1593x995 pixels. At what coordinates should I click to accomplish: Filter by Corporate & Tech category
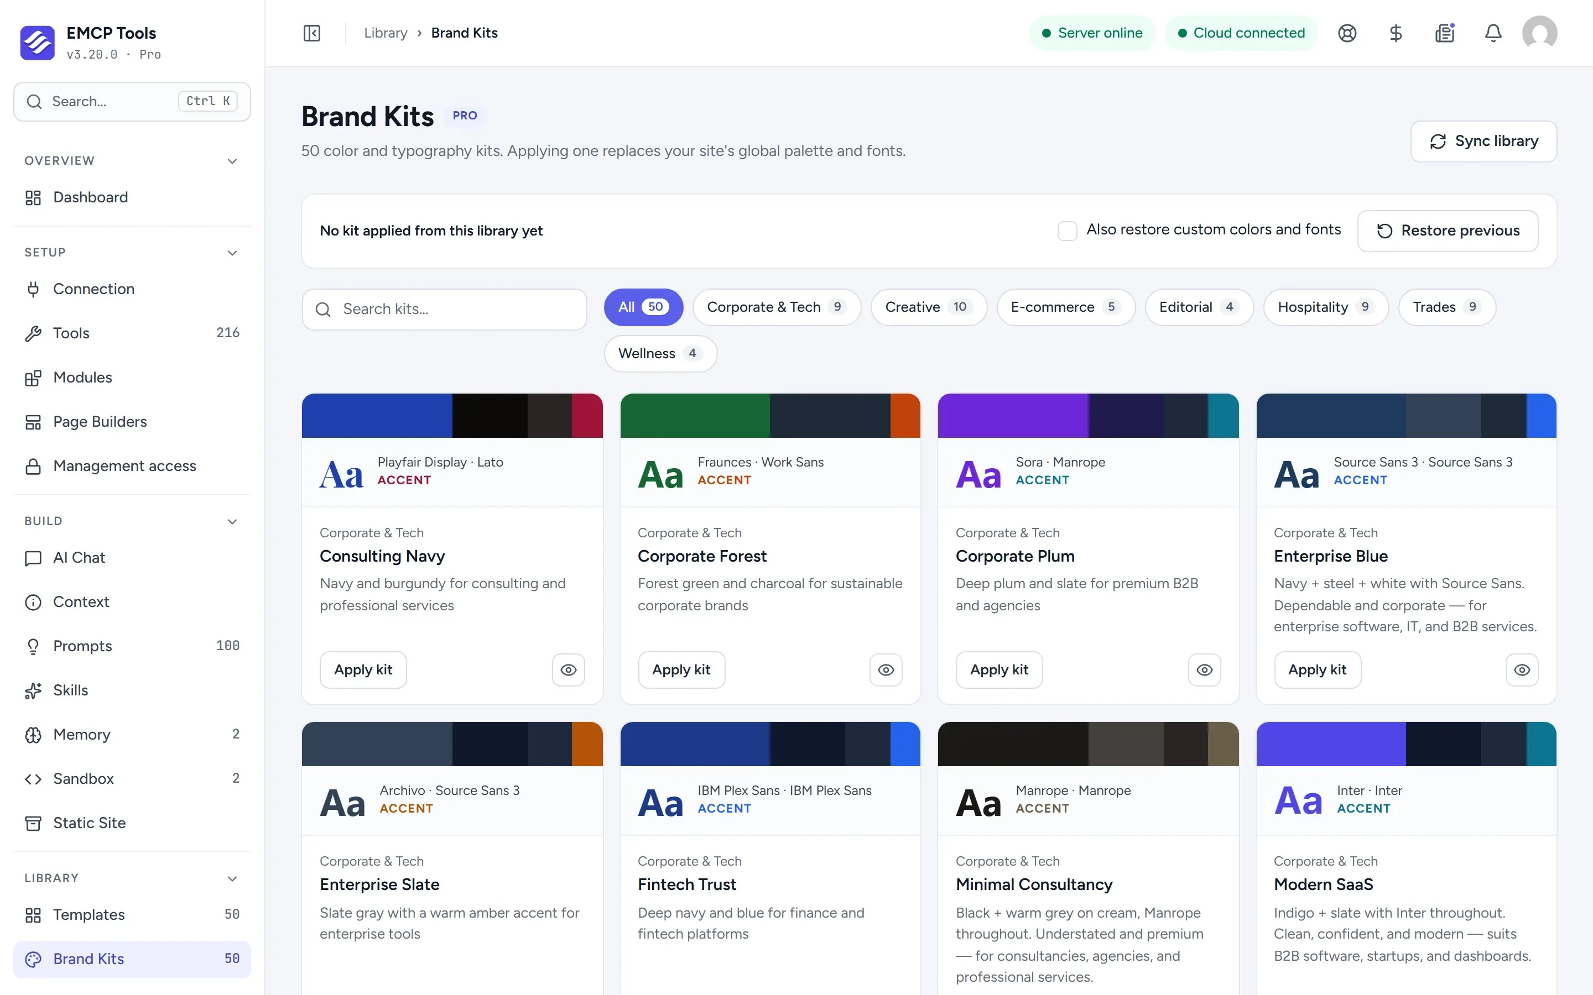tap(776, 307)
